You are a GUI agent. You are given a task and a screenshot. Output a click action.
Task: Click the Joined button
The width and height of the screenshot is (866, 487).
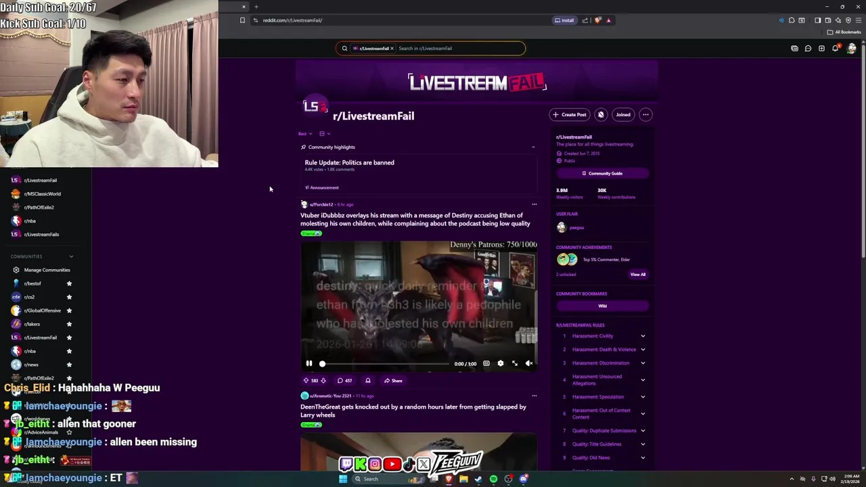pyautogui.click(x=622, y=115)
